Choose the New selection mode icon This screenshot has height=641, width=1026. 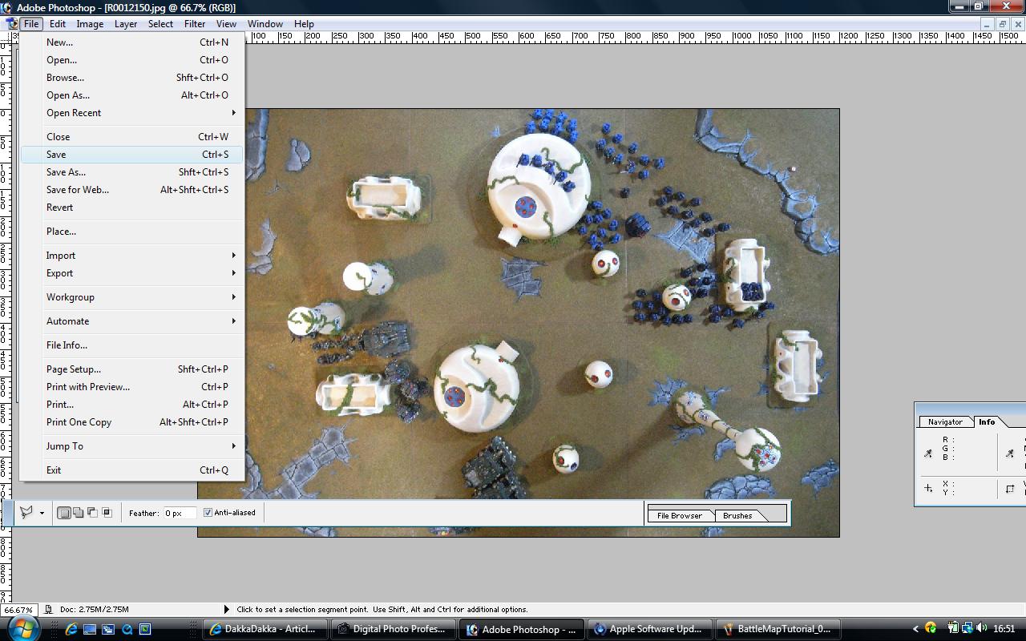(64, 513)
